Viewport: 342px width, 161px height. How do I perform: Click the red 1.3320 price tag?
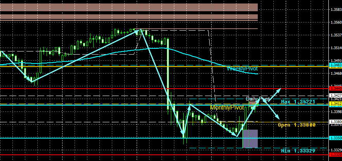(x=336, y=155)
